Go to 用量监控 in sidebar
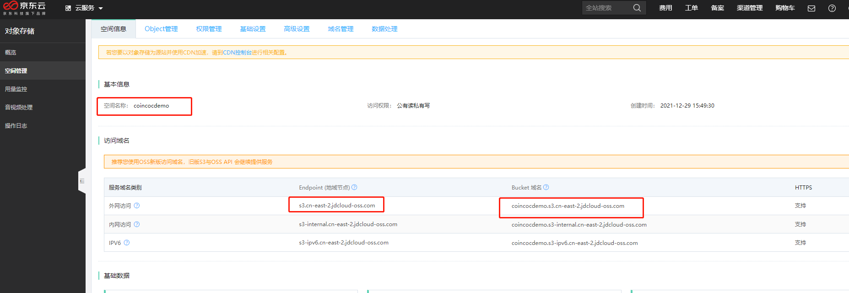The width and height of the screenshot is (849, 293). coord(16,89)
